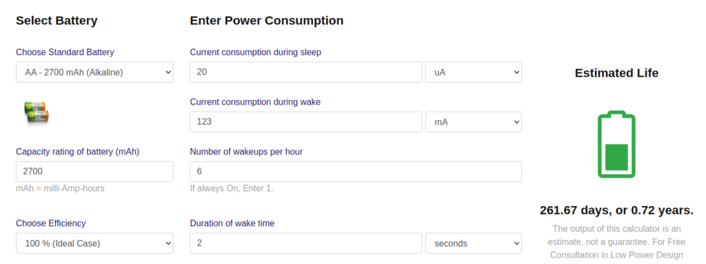Focus the sleep current field showing 20
Image resolution: width=706 pixels, height=264 pixels.
(x=305, y=72)
